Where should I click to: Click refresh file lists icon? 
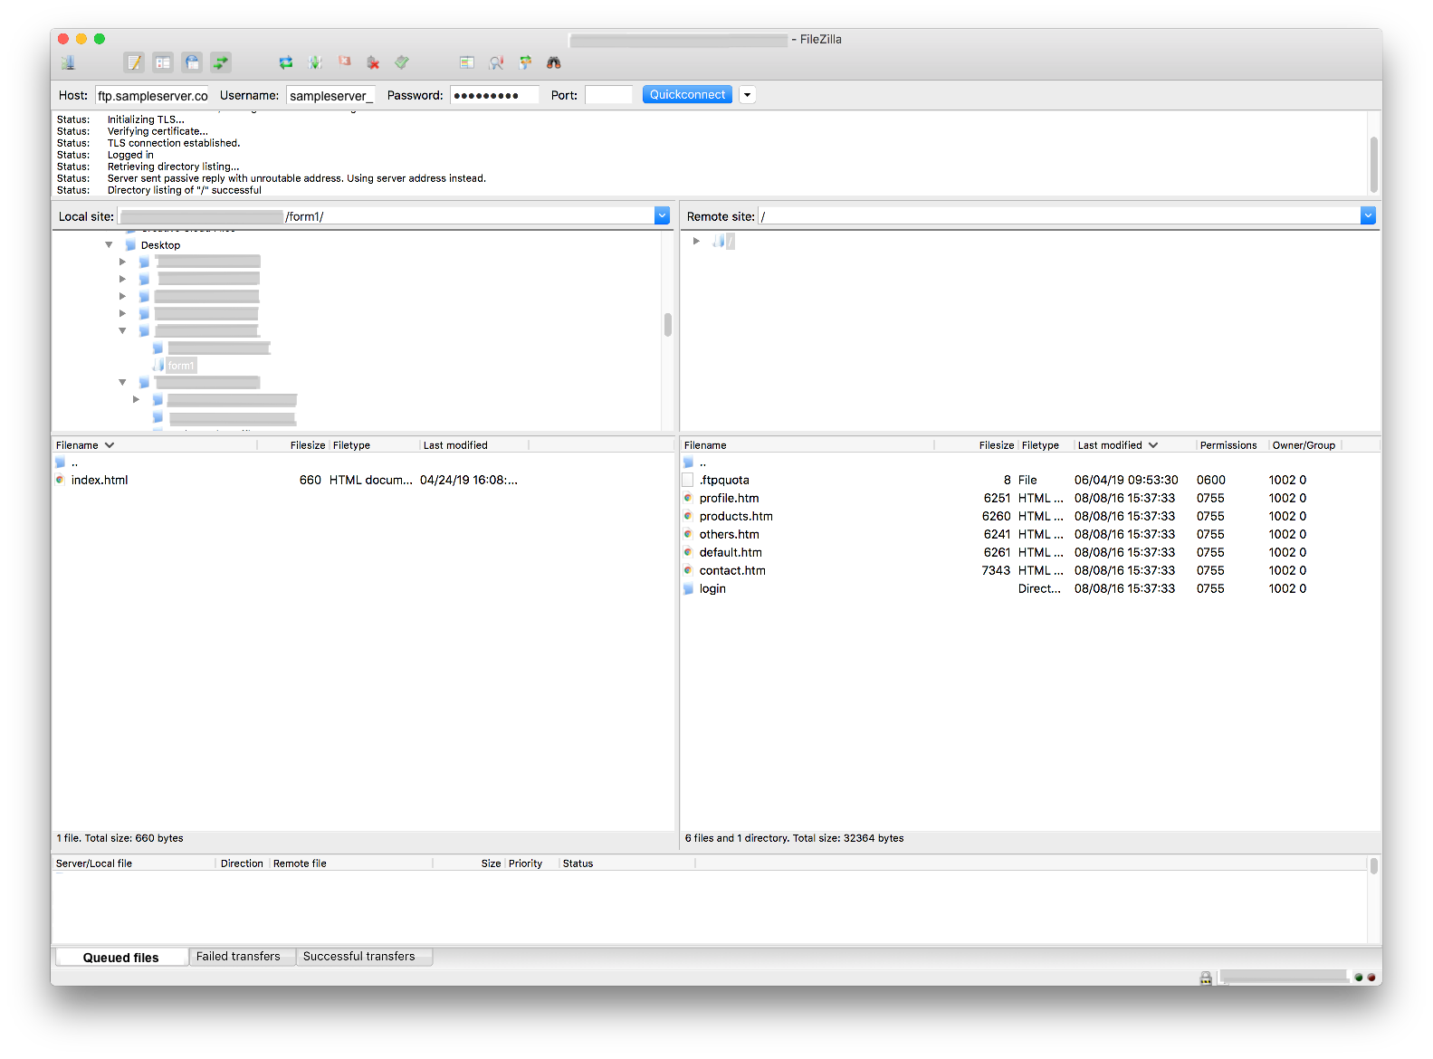286,62
